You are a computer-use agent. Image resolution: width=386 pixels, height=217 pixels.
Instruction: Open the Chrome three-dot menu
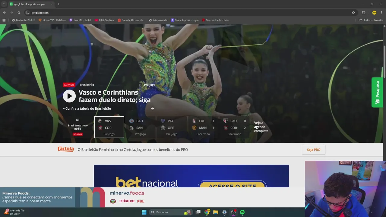[x=382, y=13]
